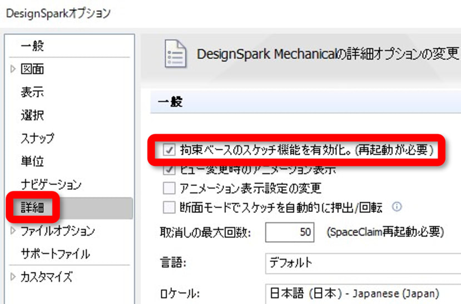Viewport: 461px width, 304px height.
Task: Click the document list icon in header
Action: click(175, 53)
